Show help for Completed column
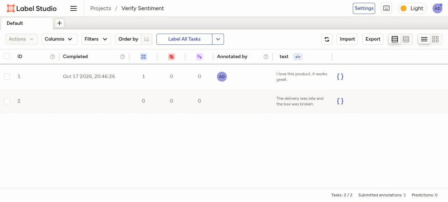 tap(122, 57)
